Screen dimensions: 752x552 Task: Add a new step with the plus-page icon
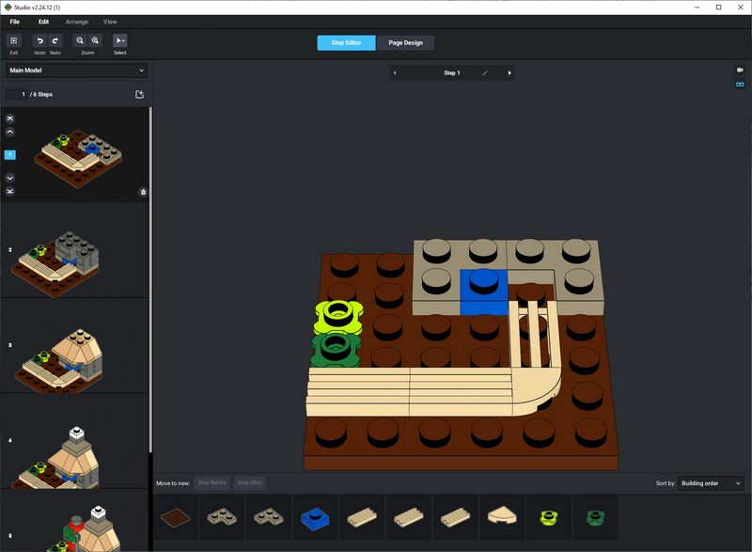140,94
